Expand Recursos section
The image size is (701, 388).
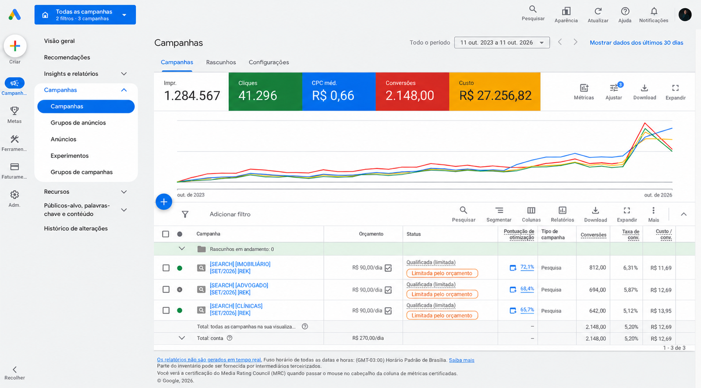point(124,192)
